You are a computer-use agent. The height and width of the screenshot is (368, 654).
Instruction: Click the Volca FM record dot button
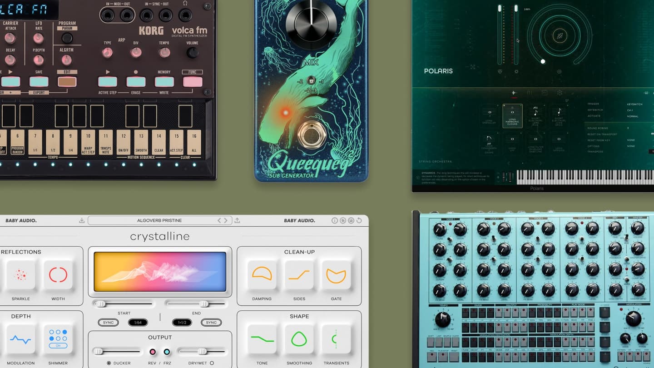point(136,81)
